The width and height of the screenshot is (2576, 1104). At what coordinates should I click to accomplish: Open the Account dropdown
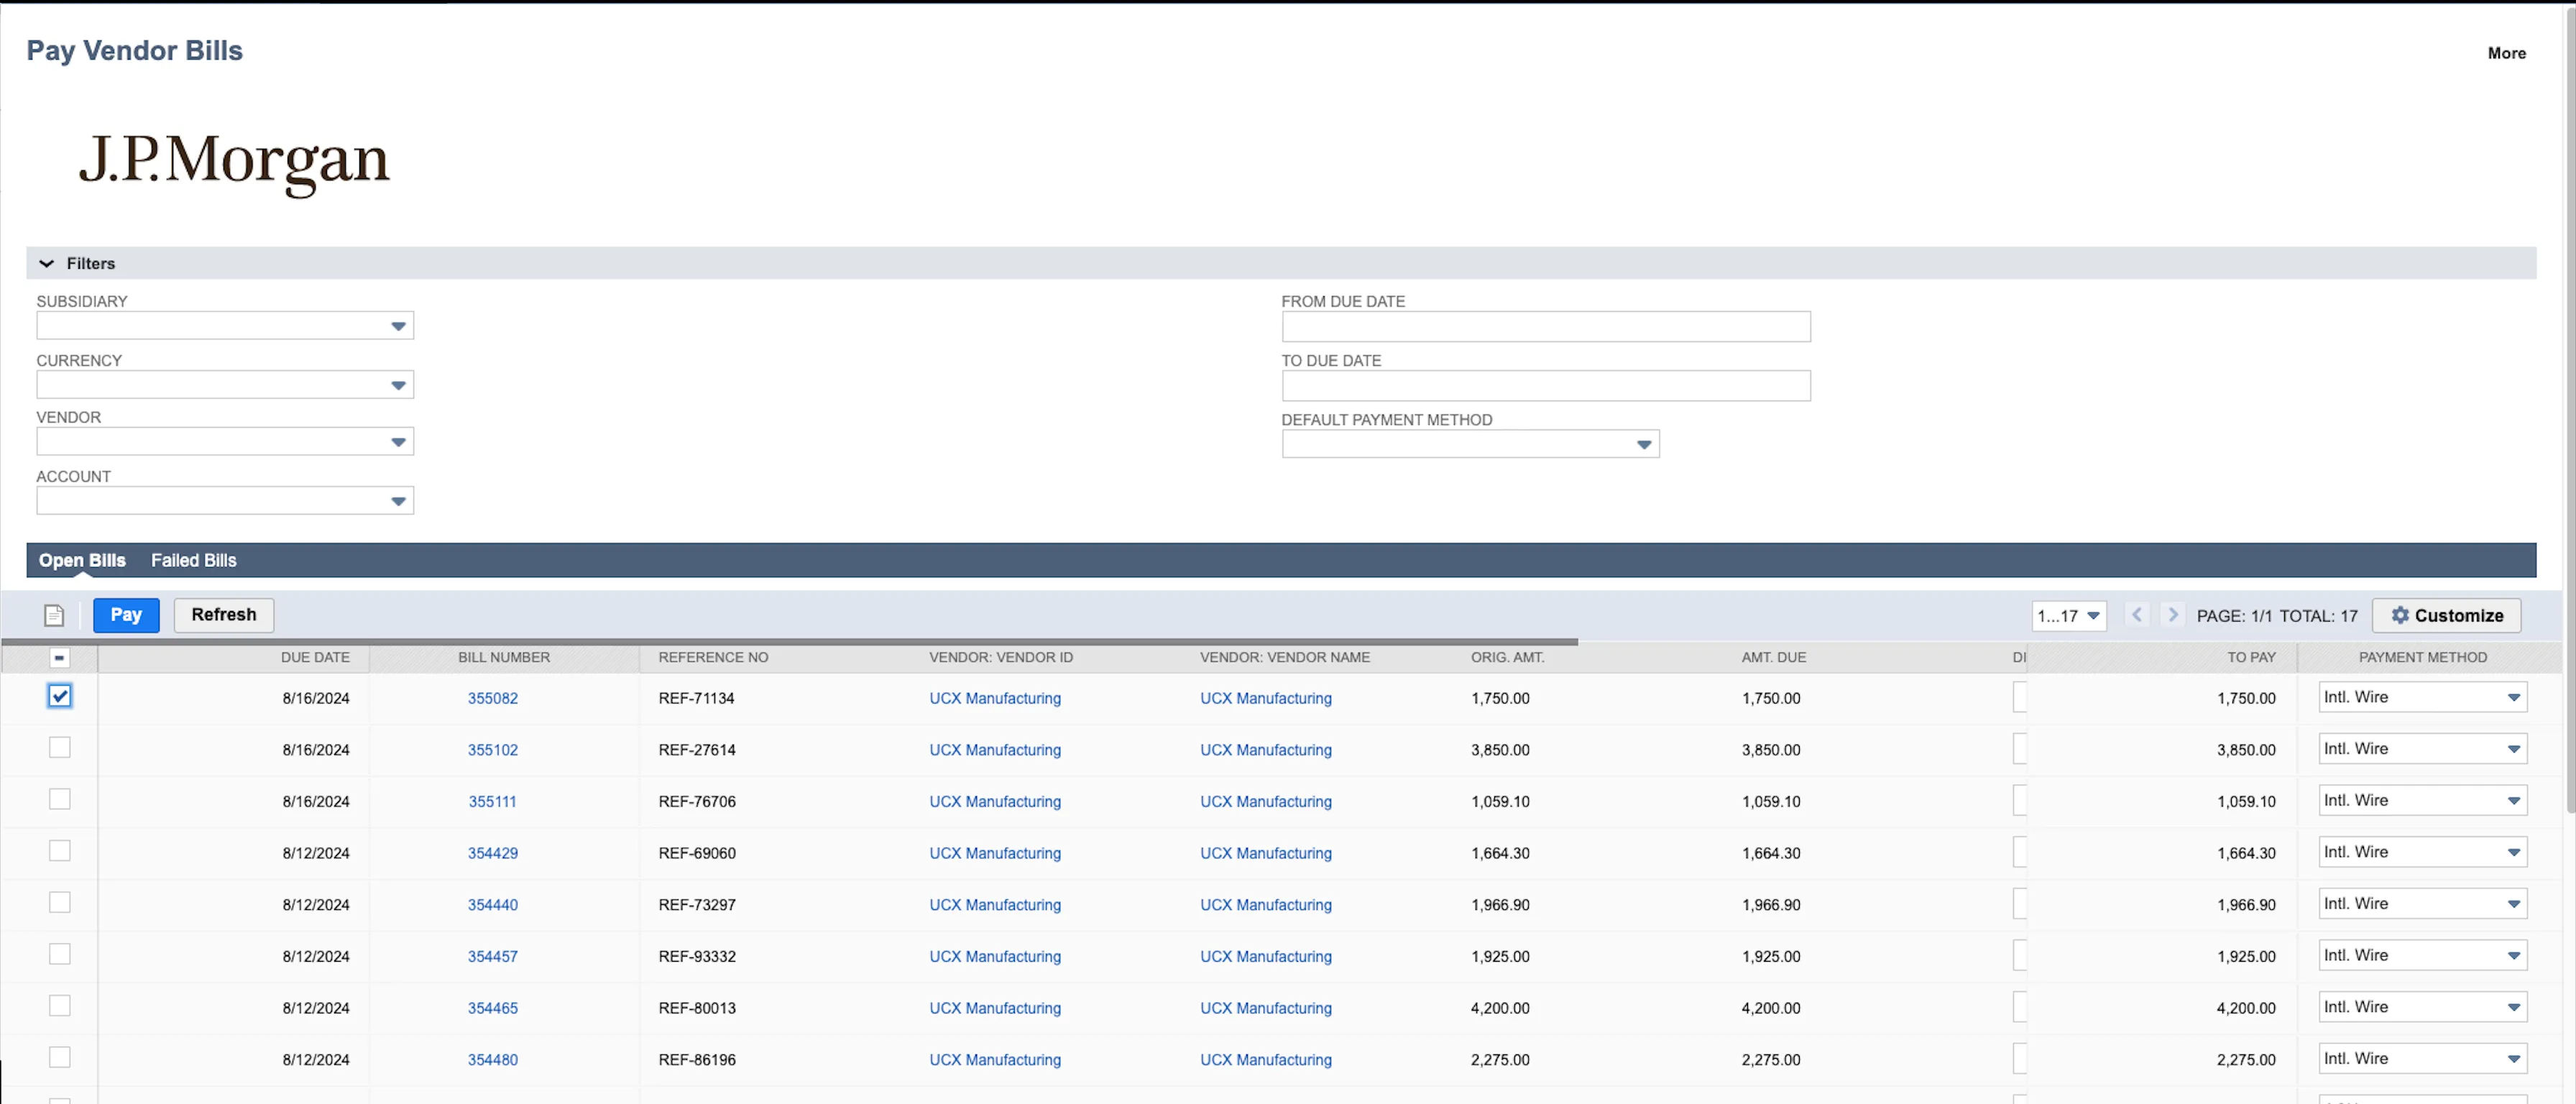(x=225, y=500)
